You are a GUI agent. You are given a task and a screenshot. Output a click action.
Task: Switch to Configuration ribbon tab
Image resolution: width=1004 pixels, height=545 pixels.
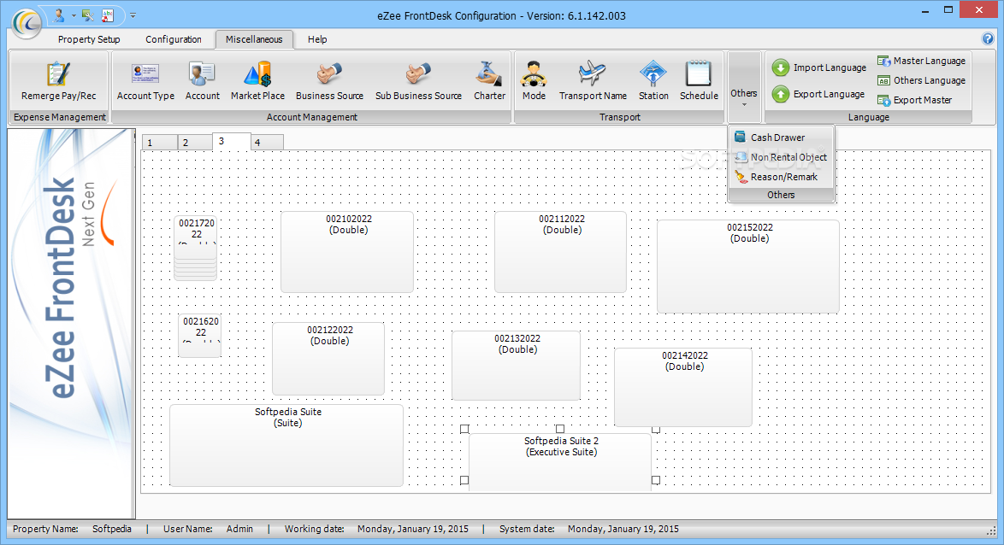pyautogui.click(x=174, y=39)
